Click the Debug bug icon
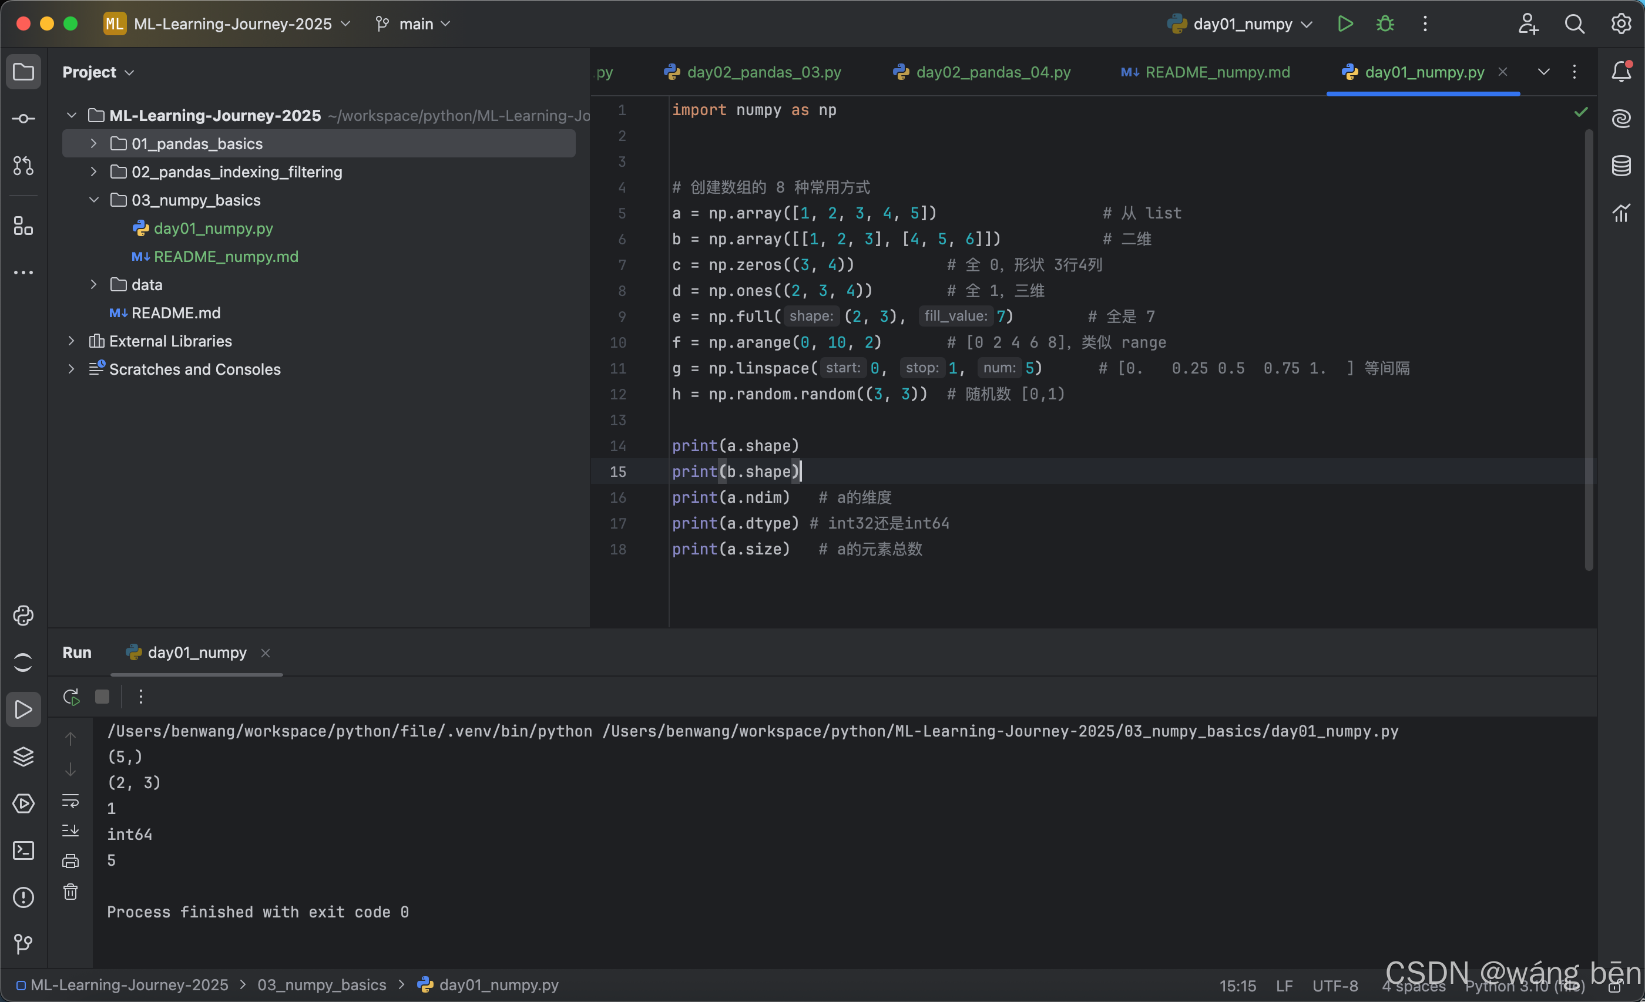 1385,24
